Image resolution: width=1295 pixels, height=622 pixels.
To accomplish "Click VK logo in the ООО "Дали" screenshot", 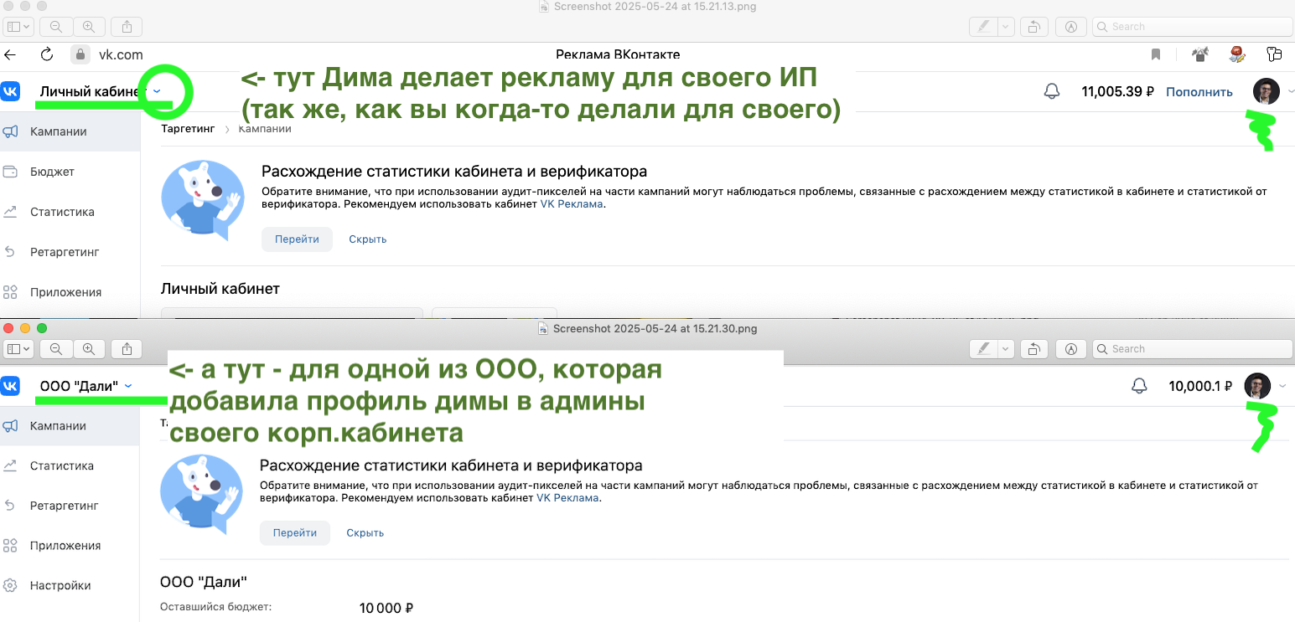I will [x=10, y=386].
